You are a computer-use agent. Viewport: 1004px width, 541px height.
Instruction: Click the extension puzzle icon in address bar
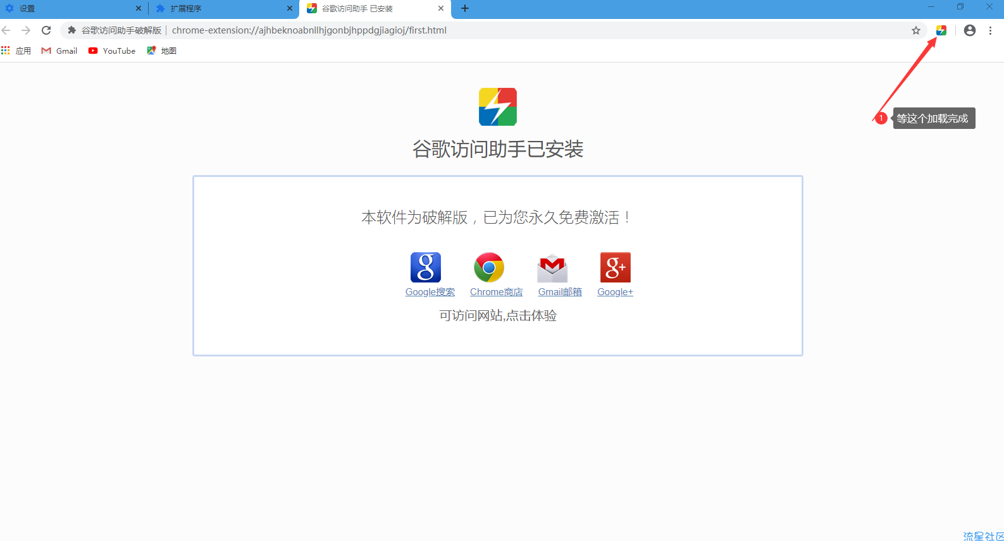pyautogui.click(x=72, y=30)
